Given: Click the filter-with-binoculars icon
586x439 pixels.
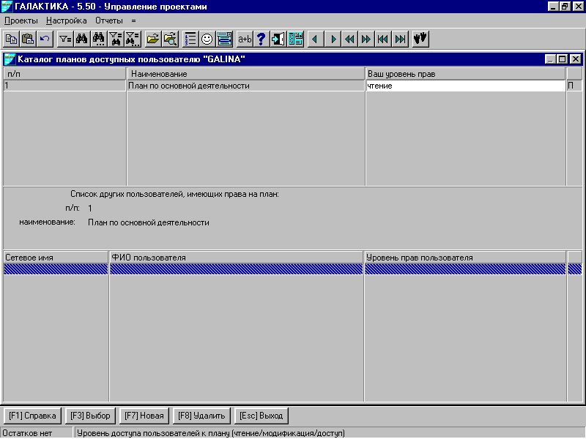Looking at the screenshot, I should point(116,39).
